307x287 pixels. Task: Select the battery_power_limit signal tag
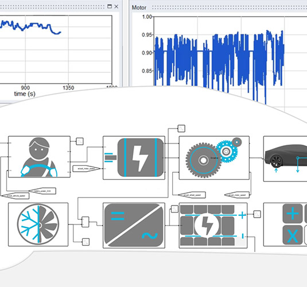pos(42,191)
